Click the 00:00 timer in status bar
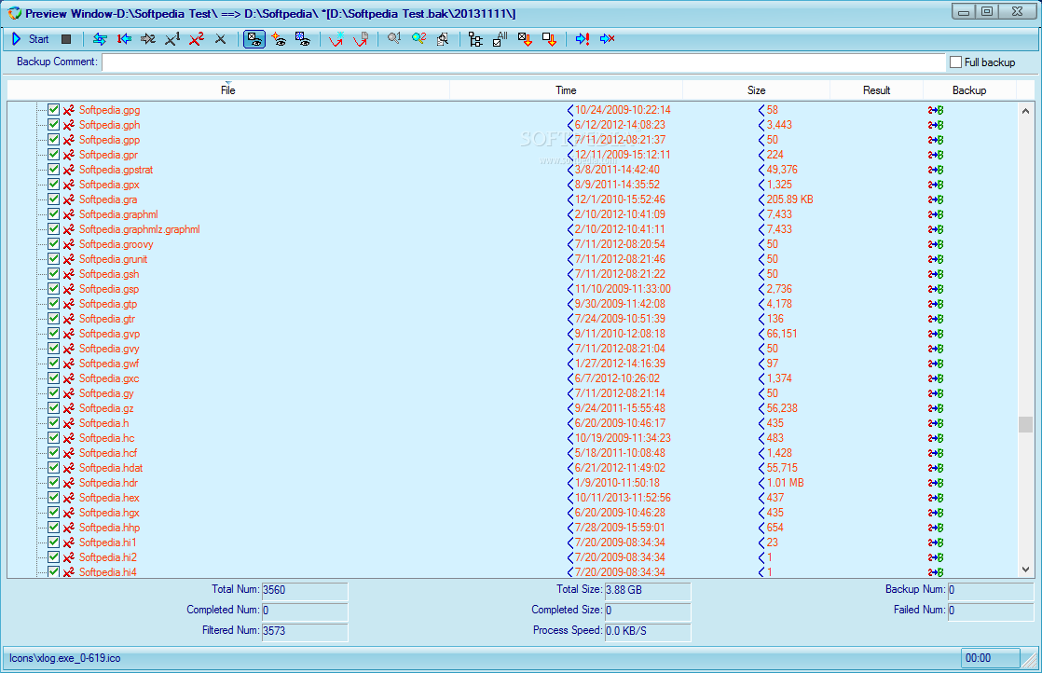This screenshot has height=673, width=1042. pos(990,658)
